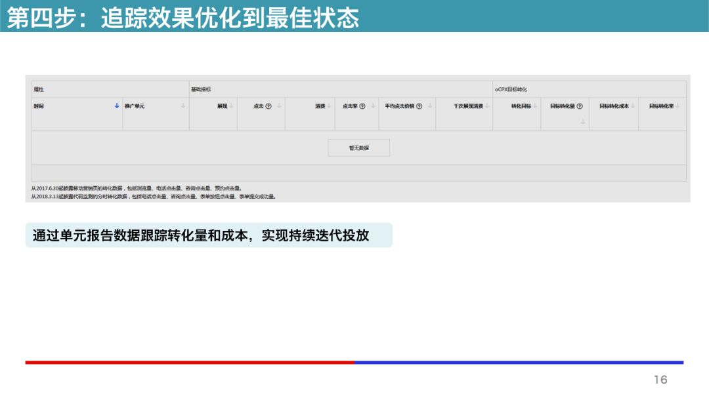Screen dimensions: 709x398
Task: Click the help icon beside 点击 column
Action: pyautogui.click(x=269, y=105)
